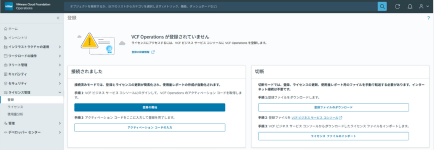The image size is (434, 150).
Task: Click external-link icon beside VCF ビジネス サービス コンソール
Action: [341, 118]
